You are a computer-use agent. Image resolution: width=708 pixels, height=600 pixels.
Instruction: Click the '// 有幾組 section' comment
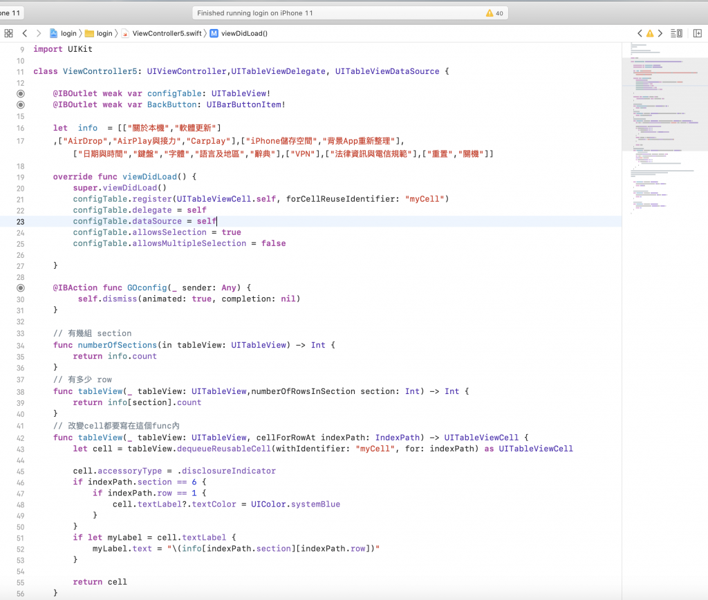pos(93,333)
